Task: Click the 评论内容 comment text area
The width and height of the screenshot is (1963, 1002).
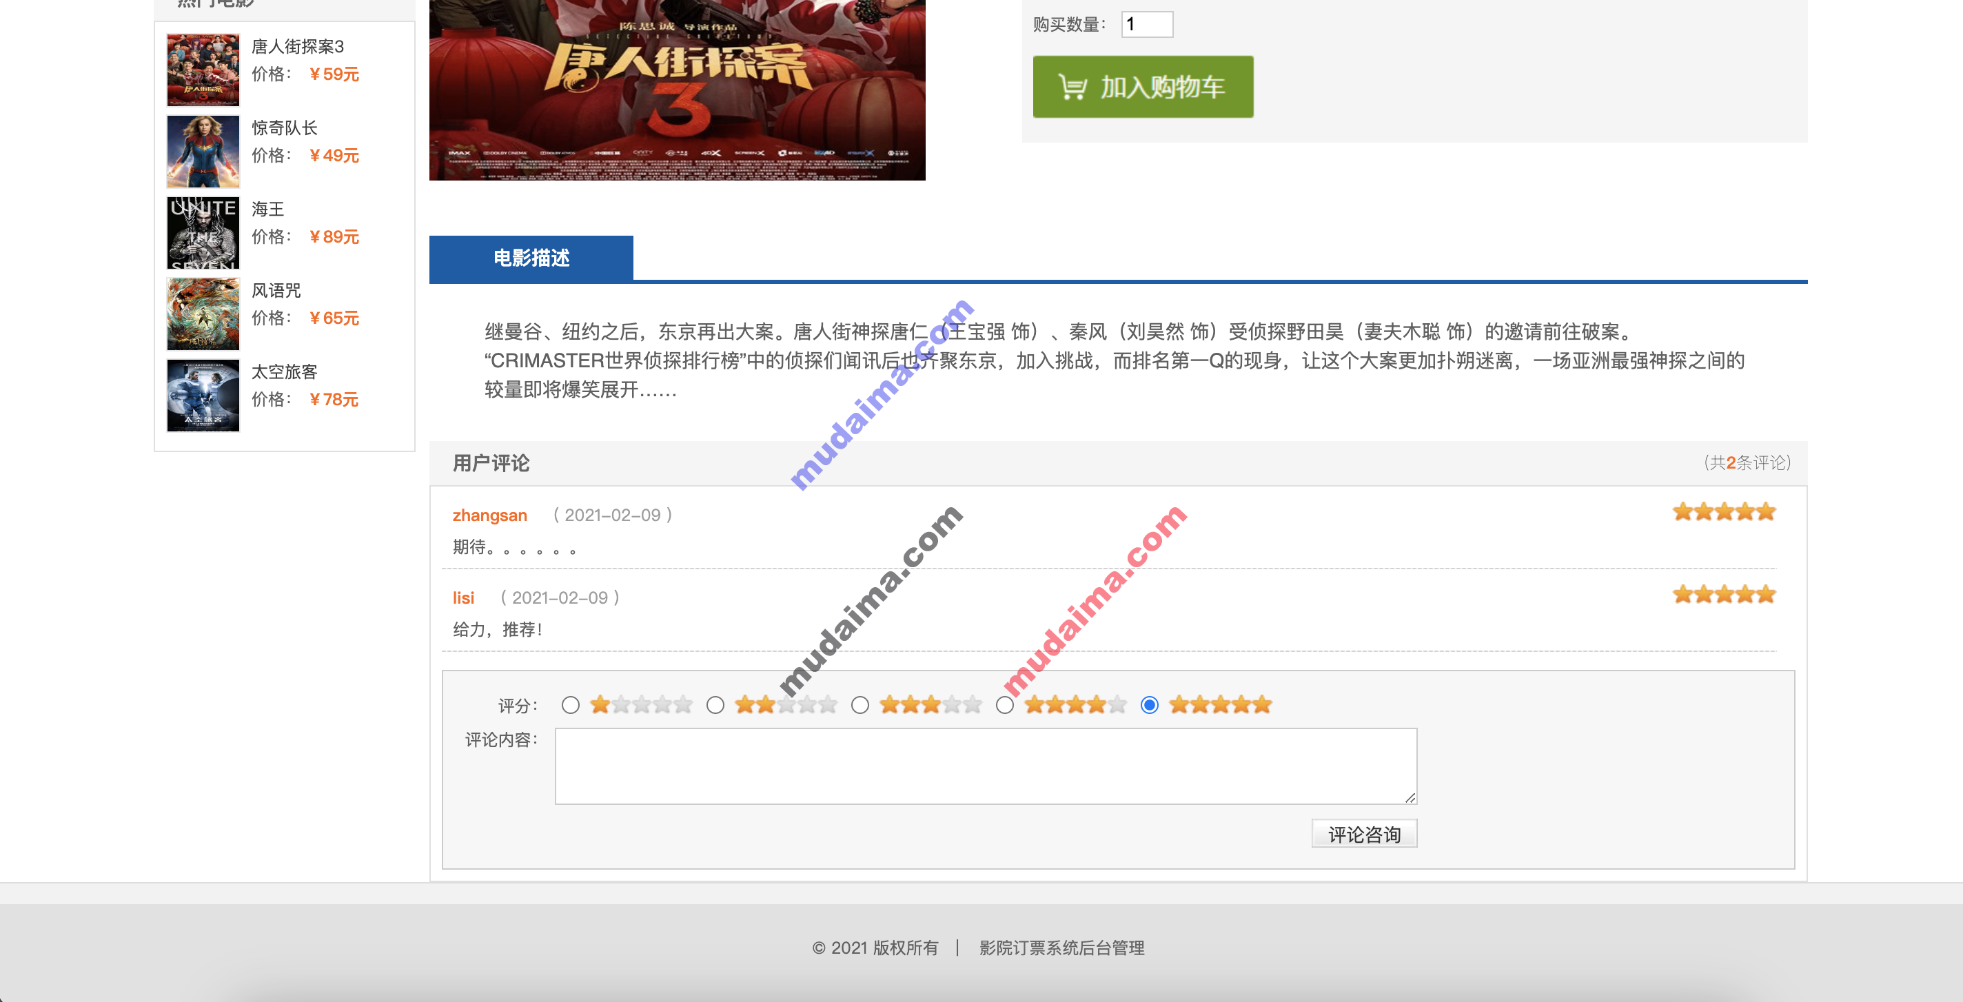Action: [986, 766]
